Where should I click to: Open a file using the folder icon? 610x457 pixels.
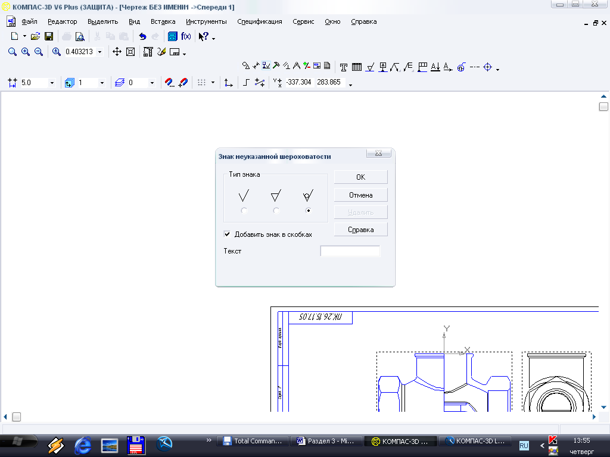(x=35, y=36)
